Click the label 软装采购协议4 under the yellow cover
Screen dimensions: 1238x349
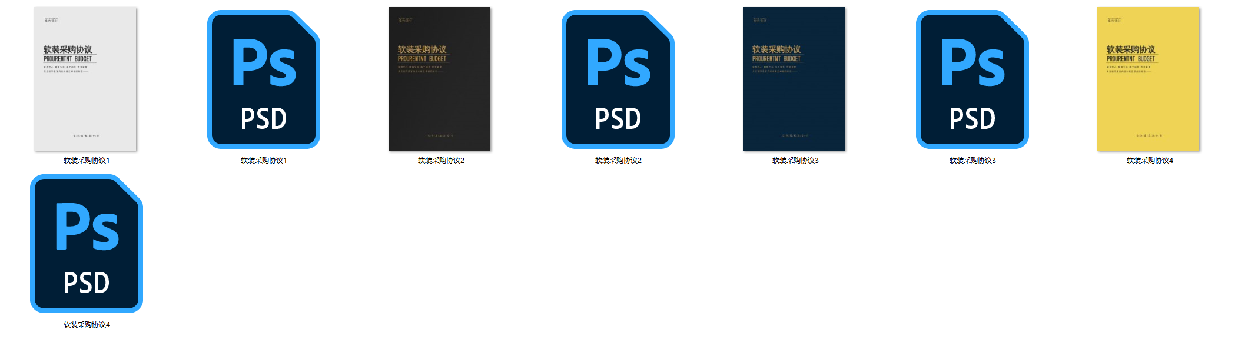tap(1150, 161)
